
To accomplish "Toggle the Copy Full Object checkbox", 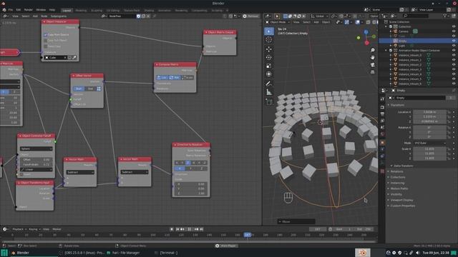I will (45, 41).
